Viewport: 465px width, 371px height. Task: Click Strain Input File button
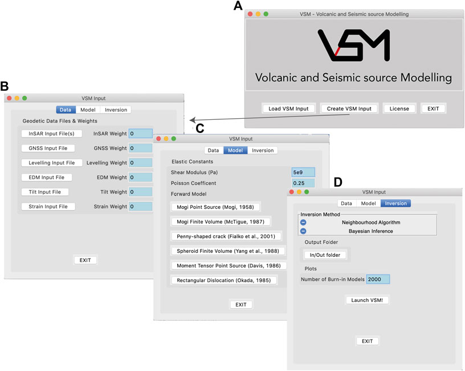tap(48, 207)
